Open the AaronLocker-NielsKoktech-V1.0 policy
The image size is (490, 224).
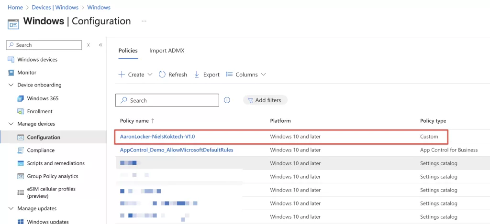click(x=157, y=137)
